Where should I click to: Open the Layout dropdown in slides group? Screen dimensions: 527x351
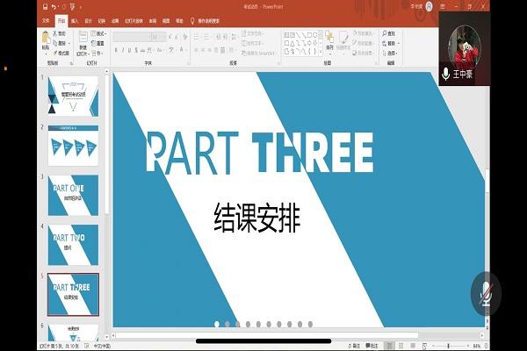click(99, 33)
